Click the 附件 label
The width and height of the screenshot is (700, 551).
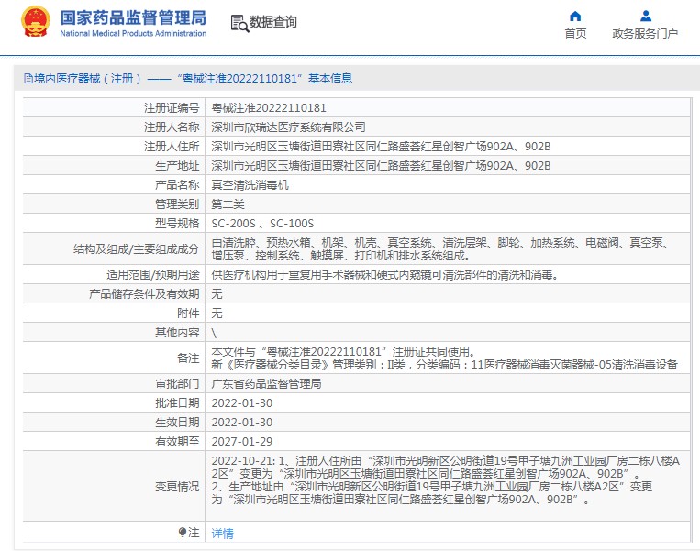pyautogui.click(x=188, y=314)
